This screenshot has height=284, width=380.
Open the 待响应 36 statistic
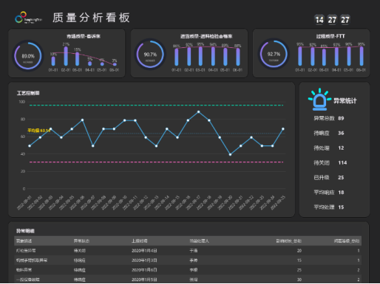click(x=329, y=133)
